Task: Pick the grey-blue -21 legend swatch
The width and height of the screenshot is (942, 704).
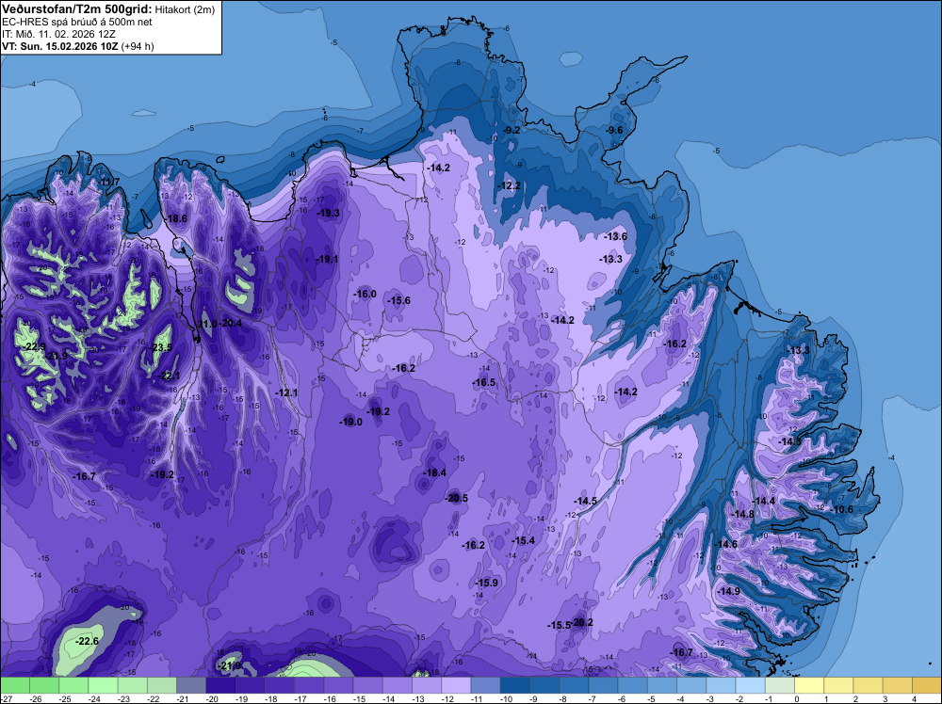Action: pos(191,685)
